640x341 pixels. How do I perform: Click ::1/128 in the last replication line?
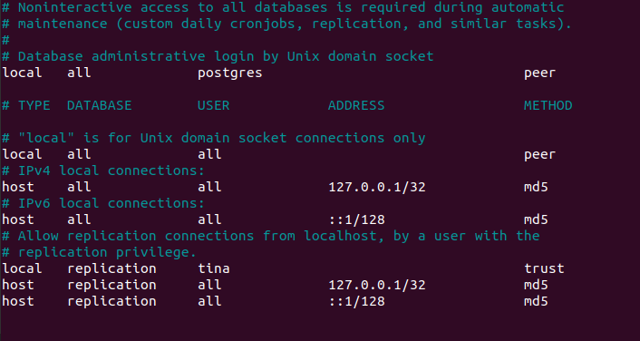point(356,301)
